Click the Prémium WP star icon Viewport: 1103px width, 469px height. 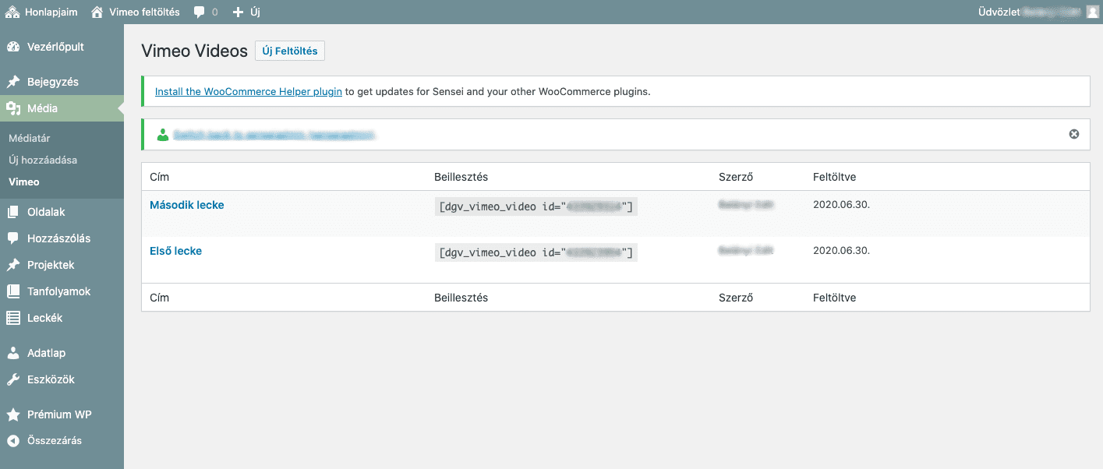point(13,414)
